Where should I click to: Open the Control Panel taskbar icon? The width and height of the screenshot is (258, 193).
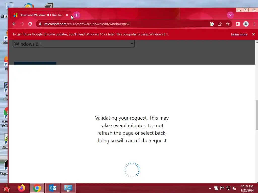[x=68, y=188]
